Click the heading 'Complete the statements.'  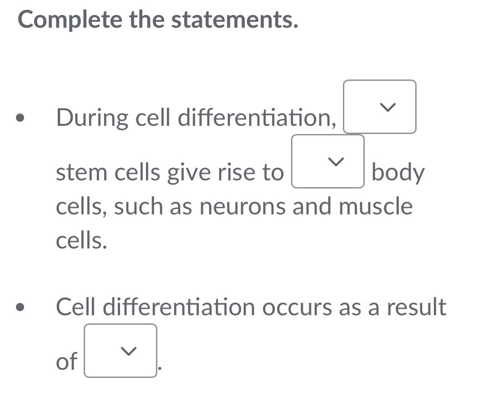[x=157, y=19]
